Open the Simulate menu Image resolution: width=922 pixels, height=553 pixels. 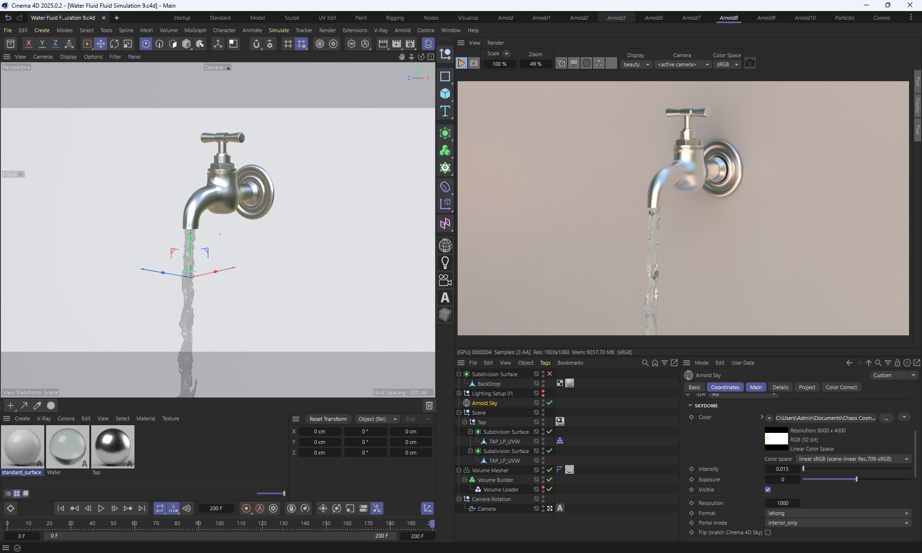[279, 30]
